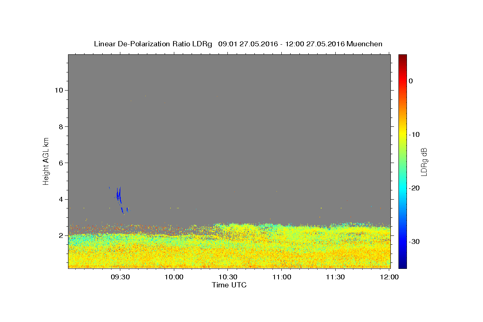Click the Height AGL km axis title
The width and height of the screenshot is (483, 322).
click(x=46, y=161)
